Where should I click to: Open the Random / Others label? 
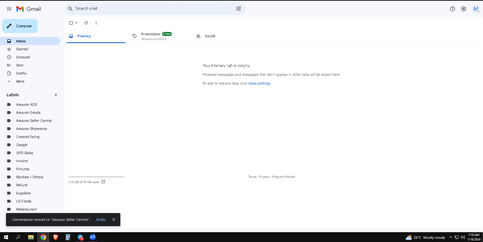[x=30, y=177]
